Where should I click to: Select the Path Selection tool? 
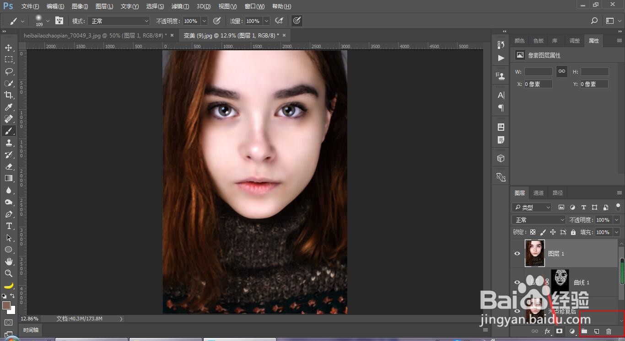coord(9,238)
